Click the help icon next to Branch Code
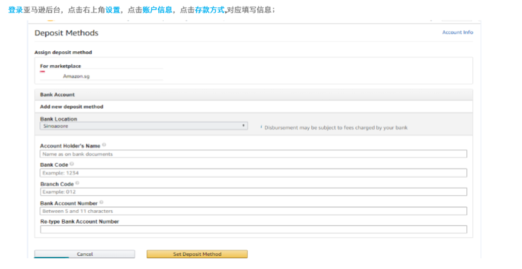 coord(77,183)
